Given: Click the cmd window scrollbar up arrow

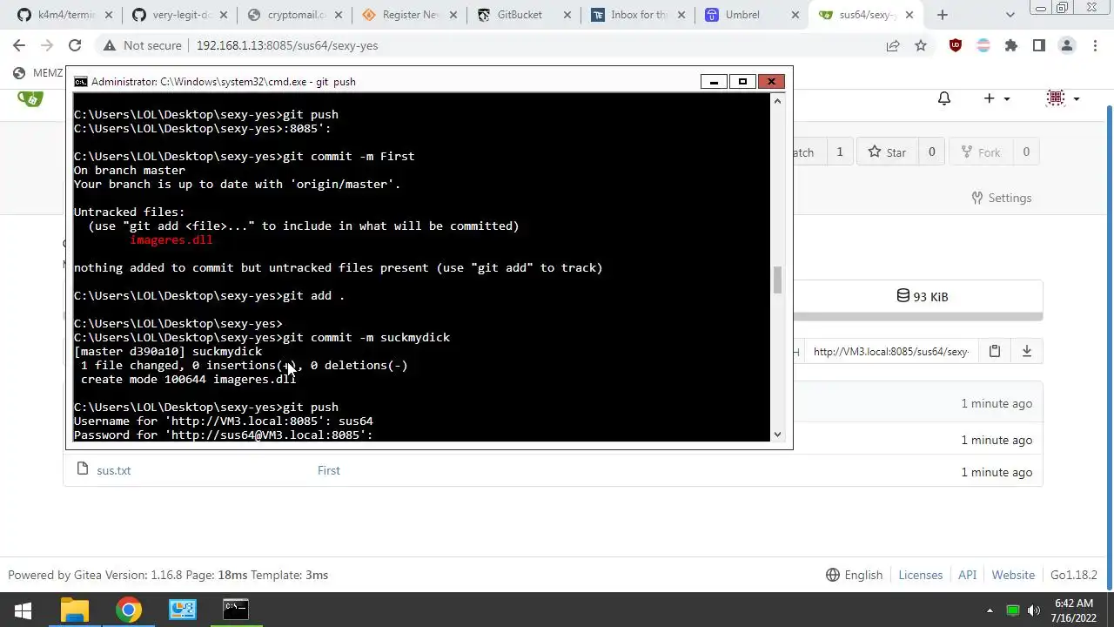Looking at the screenshot, I should tap(777, 101).
